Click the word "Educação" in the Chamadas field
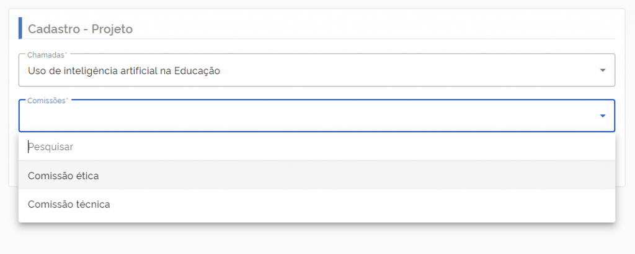The height and width of the screenshot is (254, 635). pos(200,71)
